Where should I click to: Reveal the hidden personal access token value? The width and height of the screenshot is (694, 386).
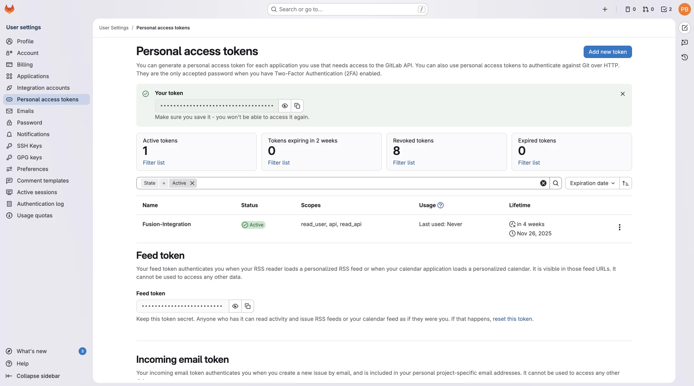[285, 106]
